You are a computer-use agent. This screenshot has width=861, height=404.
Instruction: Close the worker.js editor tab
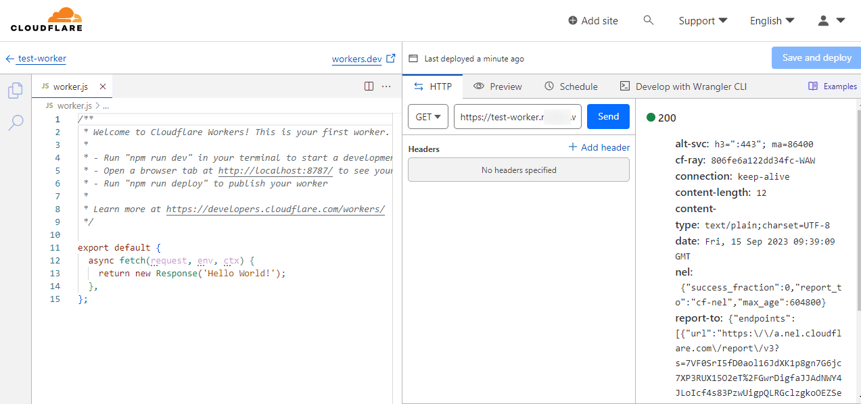coord(103,86)
